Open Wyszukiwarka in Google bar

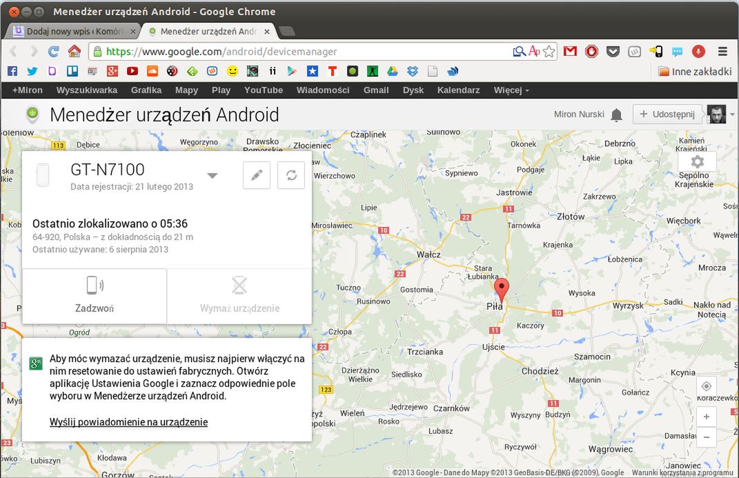tap(87, 90)
